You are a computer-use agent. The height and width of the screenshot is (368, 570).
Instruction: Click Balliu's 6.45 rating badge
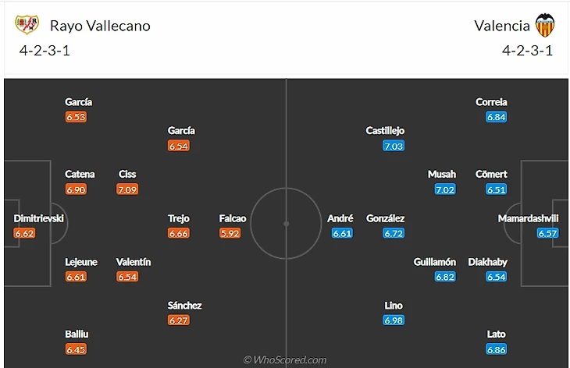[x=77, y=349]
